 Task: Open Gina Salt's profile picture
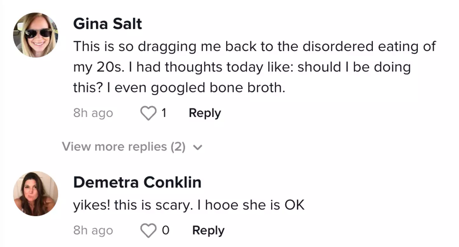pos(35,34)
